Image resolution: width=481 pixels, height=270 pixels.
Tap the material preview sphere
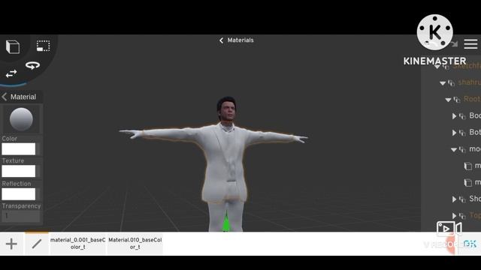[21, 119]
